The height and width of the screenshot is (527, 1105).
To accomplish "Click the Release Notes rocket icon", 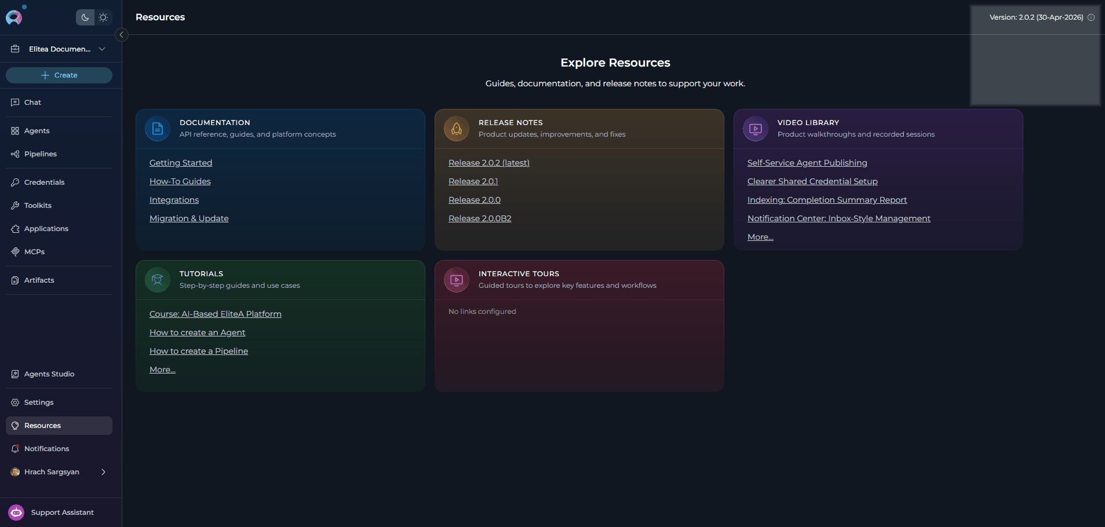I will (x=457, y=129).
